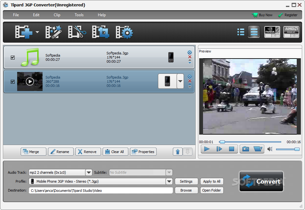The height and width of the screenshot is (210, 305).
Task: Click the preview seek slider
Action: [x=250, y=142]
